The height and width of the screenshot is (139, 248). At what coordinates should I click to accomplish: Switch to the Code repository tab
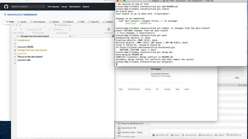tap(10, 22)
